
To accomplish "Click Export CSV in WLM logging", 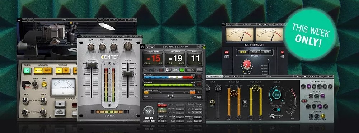I will coord(199,121).
